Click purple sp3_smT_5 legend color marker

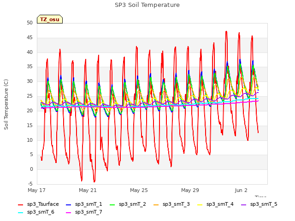tap(244, 204)
